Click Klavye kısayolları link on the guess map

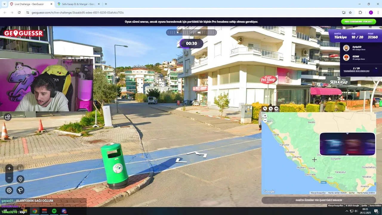(x=318, y=193)
